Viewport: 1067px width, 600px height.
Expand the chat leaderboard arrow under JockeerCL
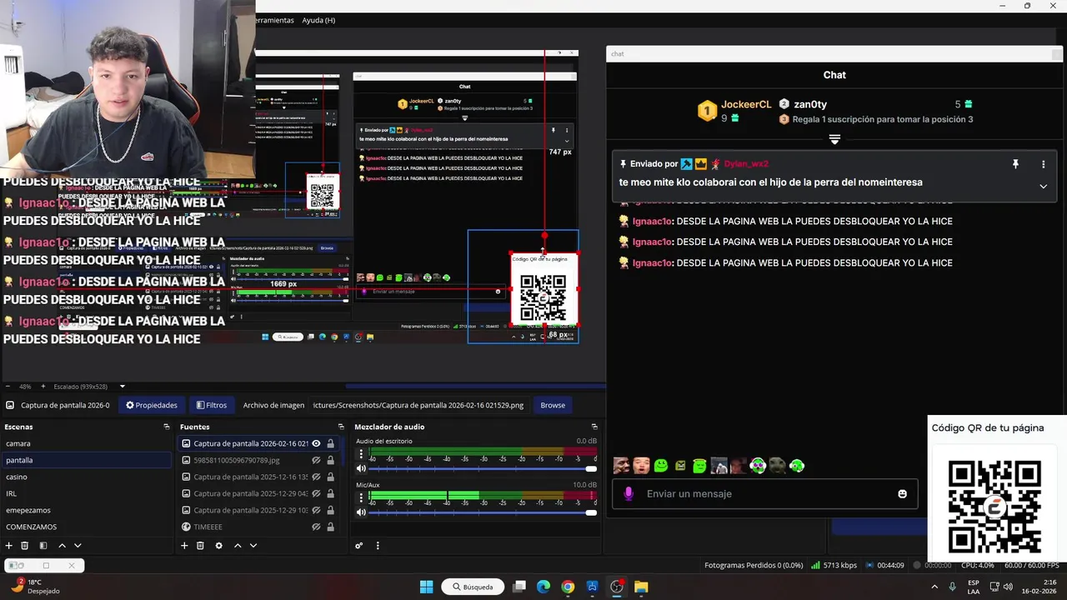click(834, 139)
